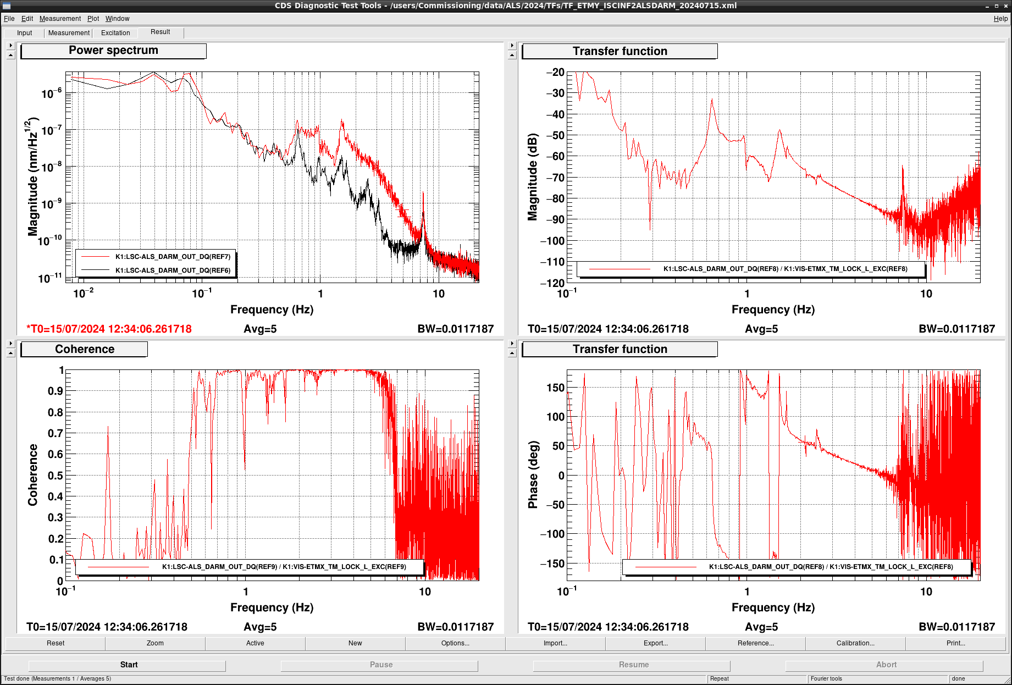Viewport: 1012px width, 685px height.
Task: Open the Help menu
Action: pos(1000,19)
